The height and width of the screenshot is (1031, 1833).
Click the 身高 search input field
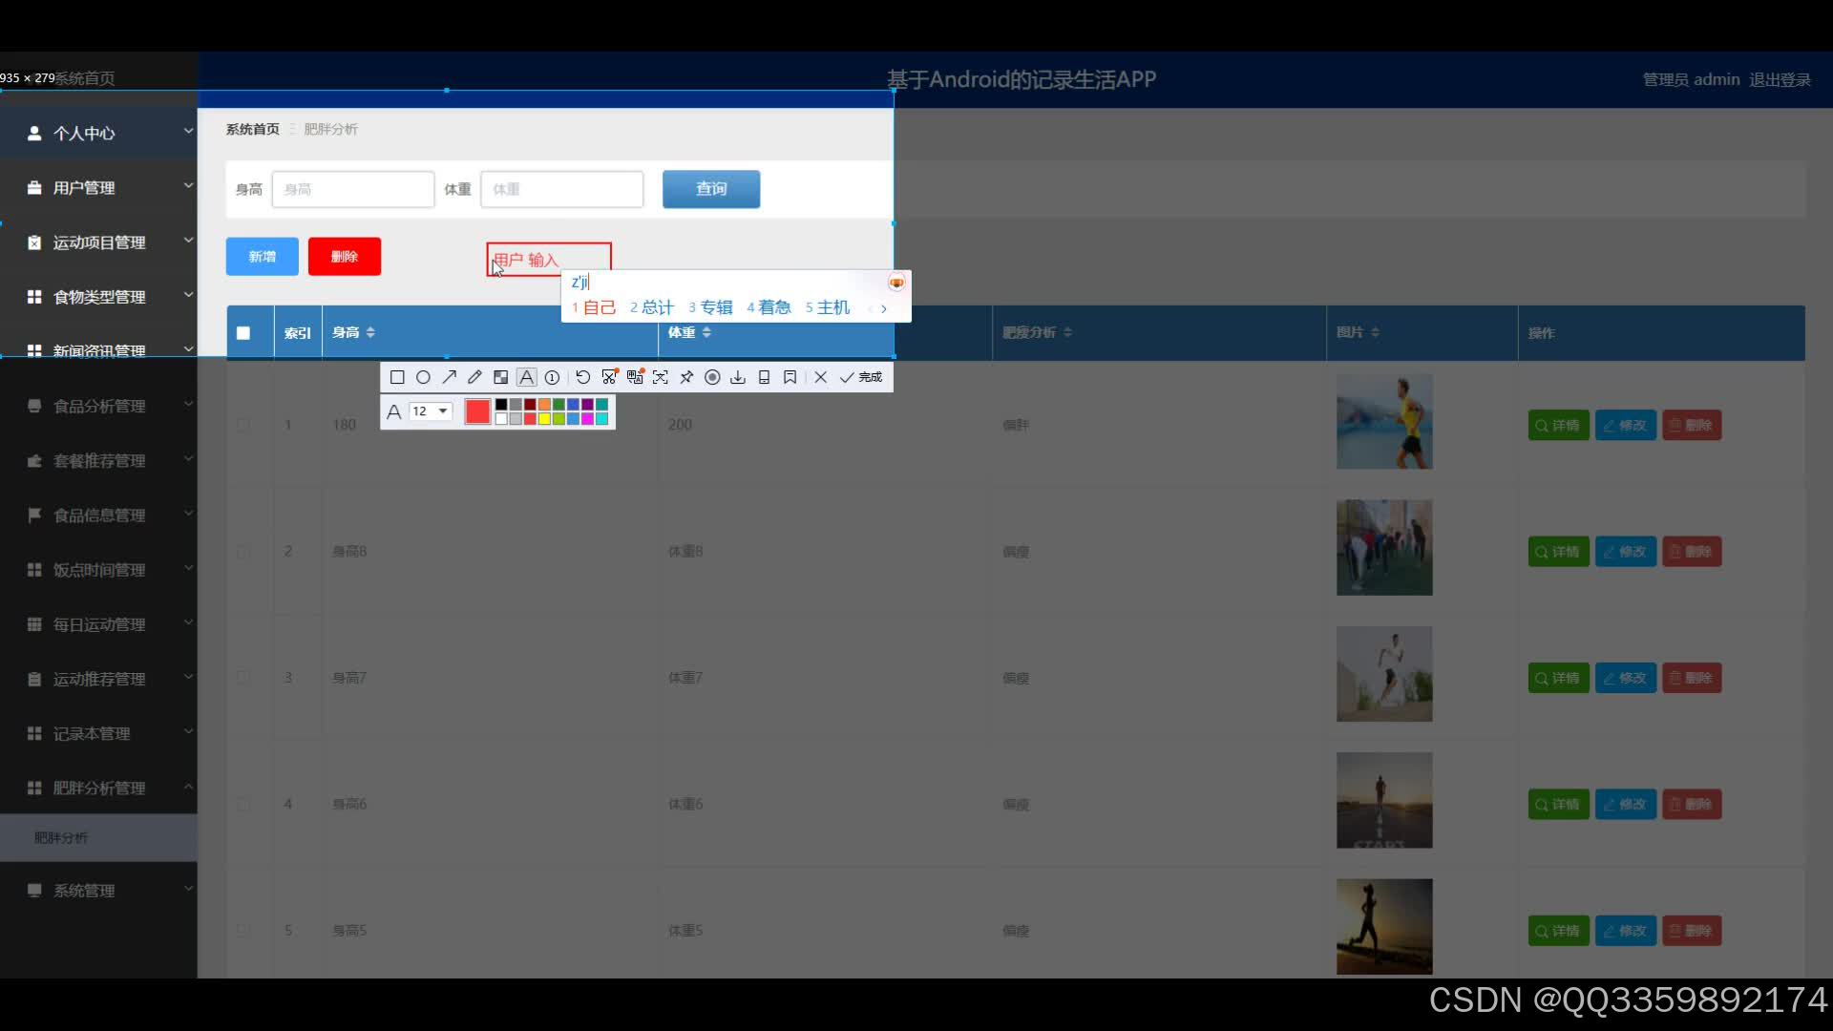pyautogui.click(x=353, y=189)
